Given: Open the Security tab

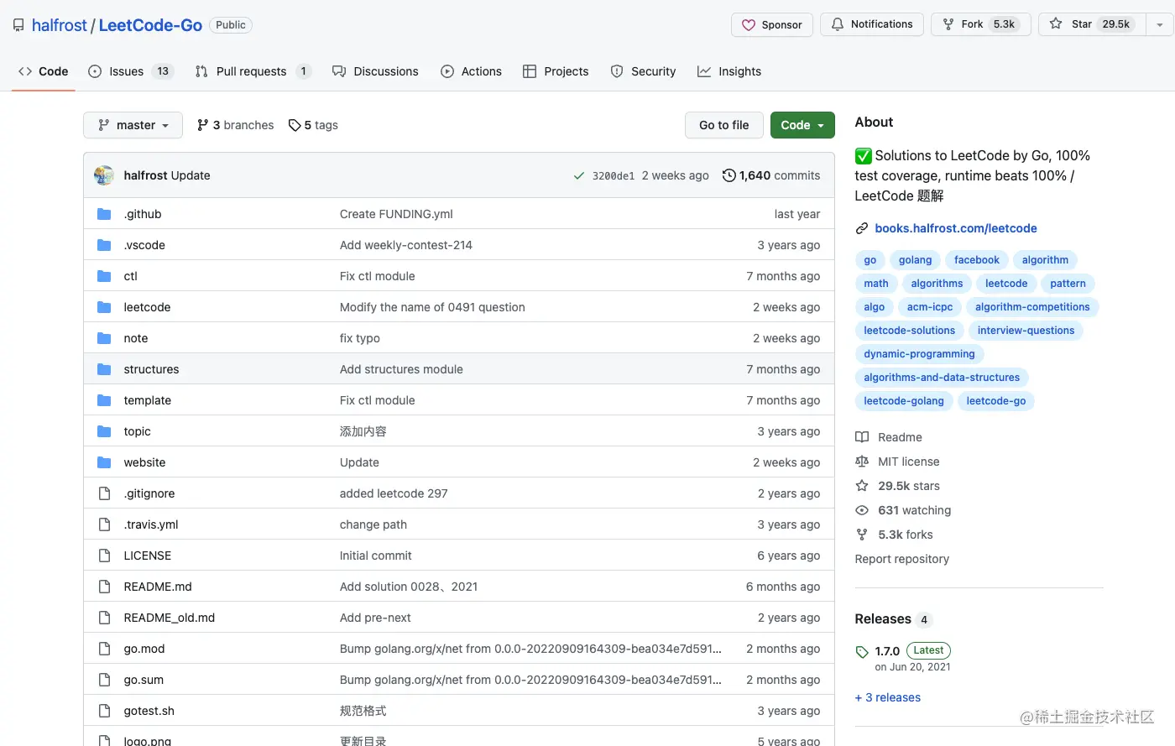Looking at the screenshot, I should click(643, 71).
